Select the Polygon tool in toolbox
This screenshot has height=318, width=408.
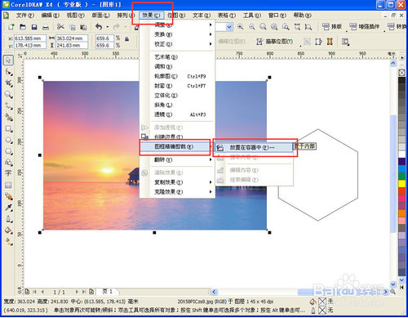(8, 151)
